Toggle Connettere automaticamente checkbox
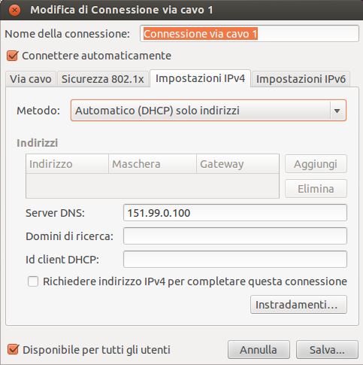This screenshot has height=365, width=363. click(x=13, y=56)
